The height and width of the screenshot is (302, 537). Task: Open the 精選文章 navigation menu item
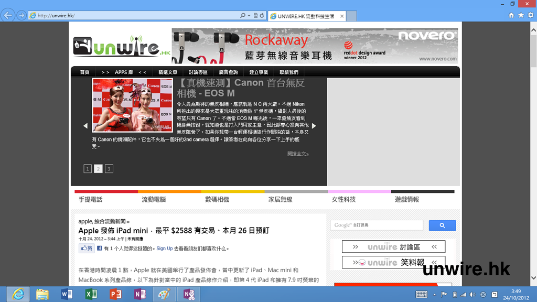[168, 72]
